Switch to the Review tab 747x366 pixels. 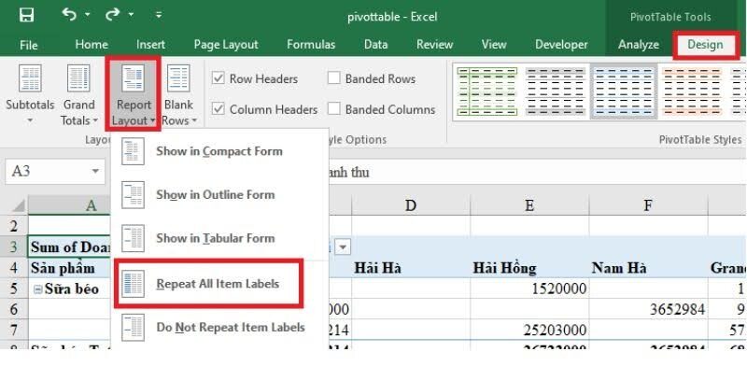click(434, 45)
